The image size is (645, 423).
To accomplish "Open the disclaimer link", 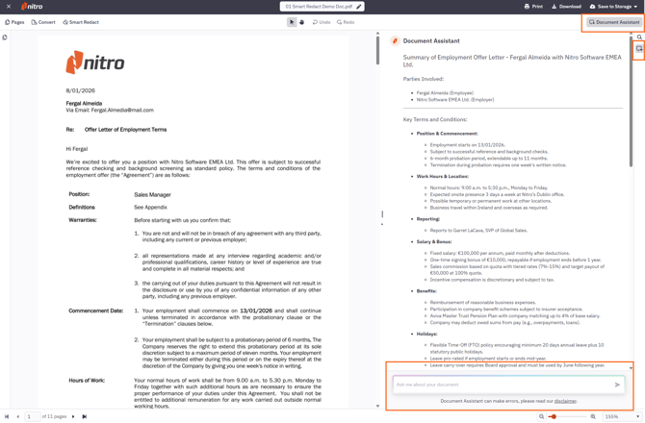I will (565, 401).
